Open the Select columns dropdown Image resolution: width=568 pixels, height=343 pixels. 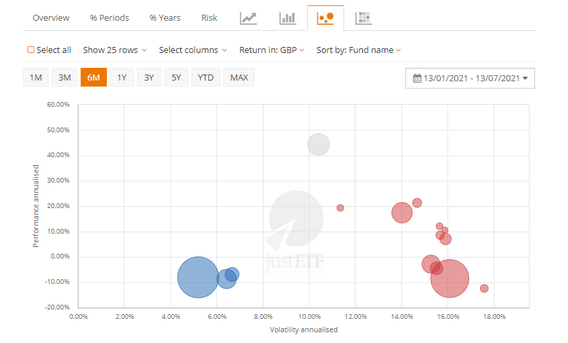point(193,50)
